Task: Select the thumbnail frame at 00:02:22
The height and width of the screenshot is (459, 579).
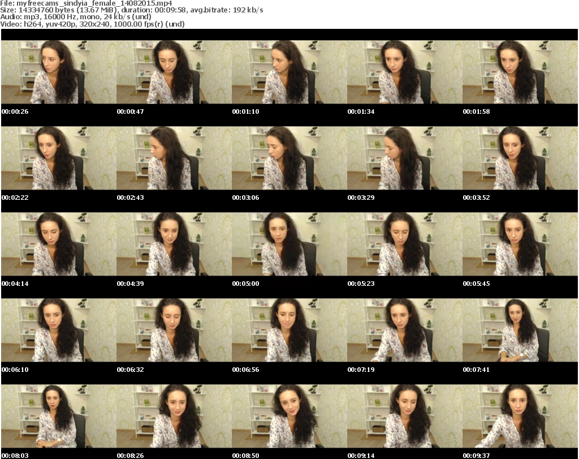Action: click(x=59, y=158)
